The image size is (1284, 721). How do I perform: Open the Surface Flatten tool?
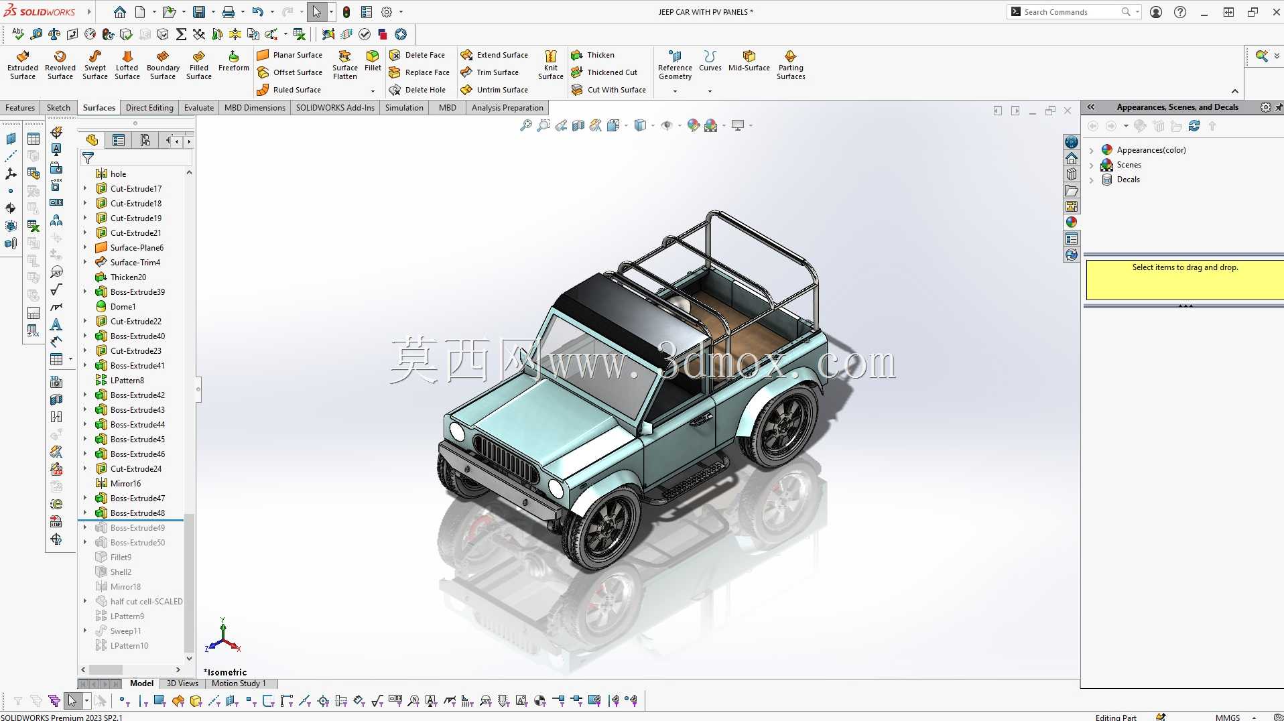[x=345, y=65]
